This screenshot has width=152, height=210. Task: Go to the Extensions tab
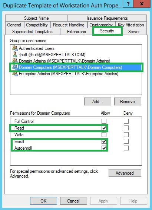click(76, 32)
